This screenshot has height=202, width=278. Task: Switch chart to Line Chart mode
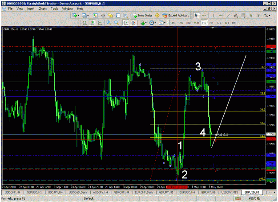point(100,23)
